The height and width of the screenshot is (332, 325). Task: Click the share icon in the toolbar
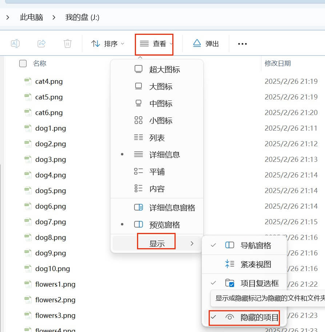pos(41,44)
